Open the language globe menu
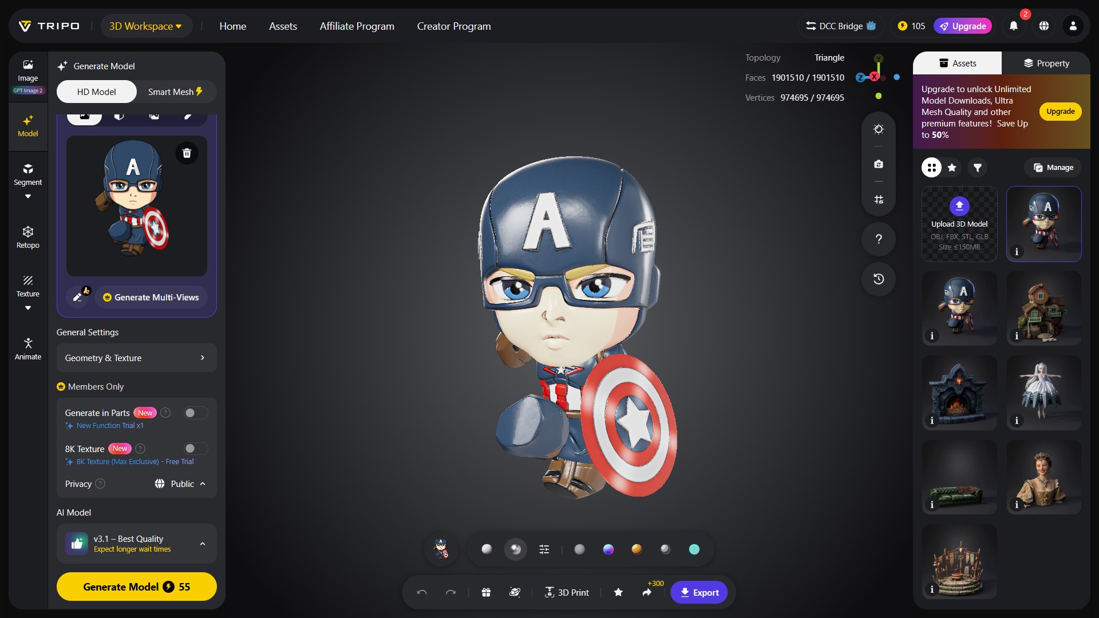The image size is (1099, 618). tap(1044, 26)
